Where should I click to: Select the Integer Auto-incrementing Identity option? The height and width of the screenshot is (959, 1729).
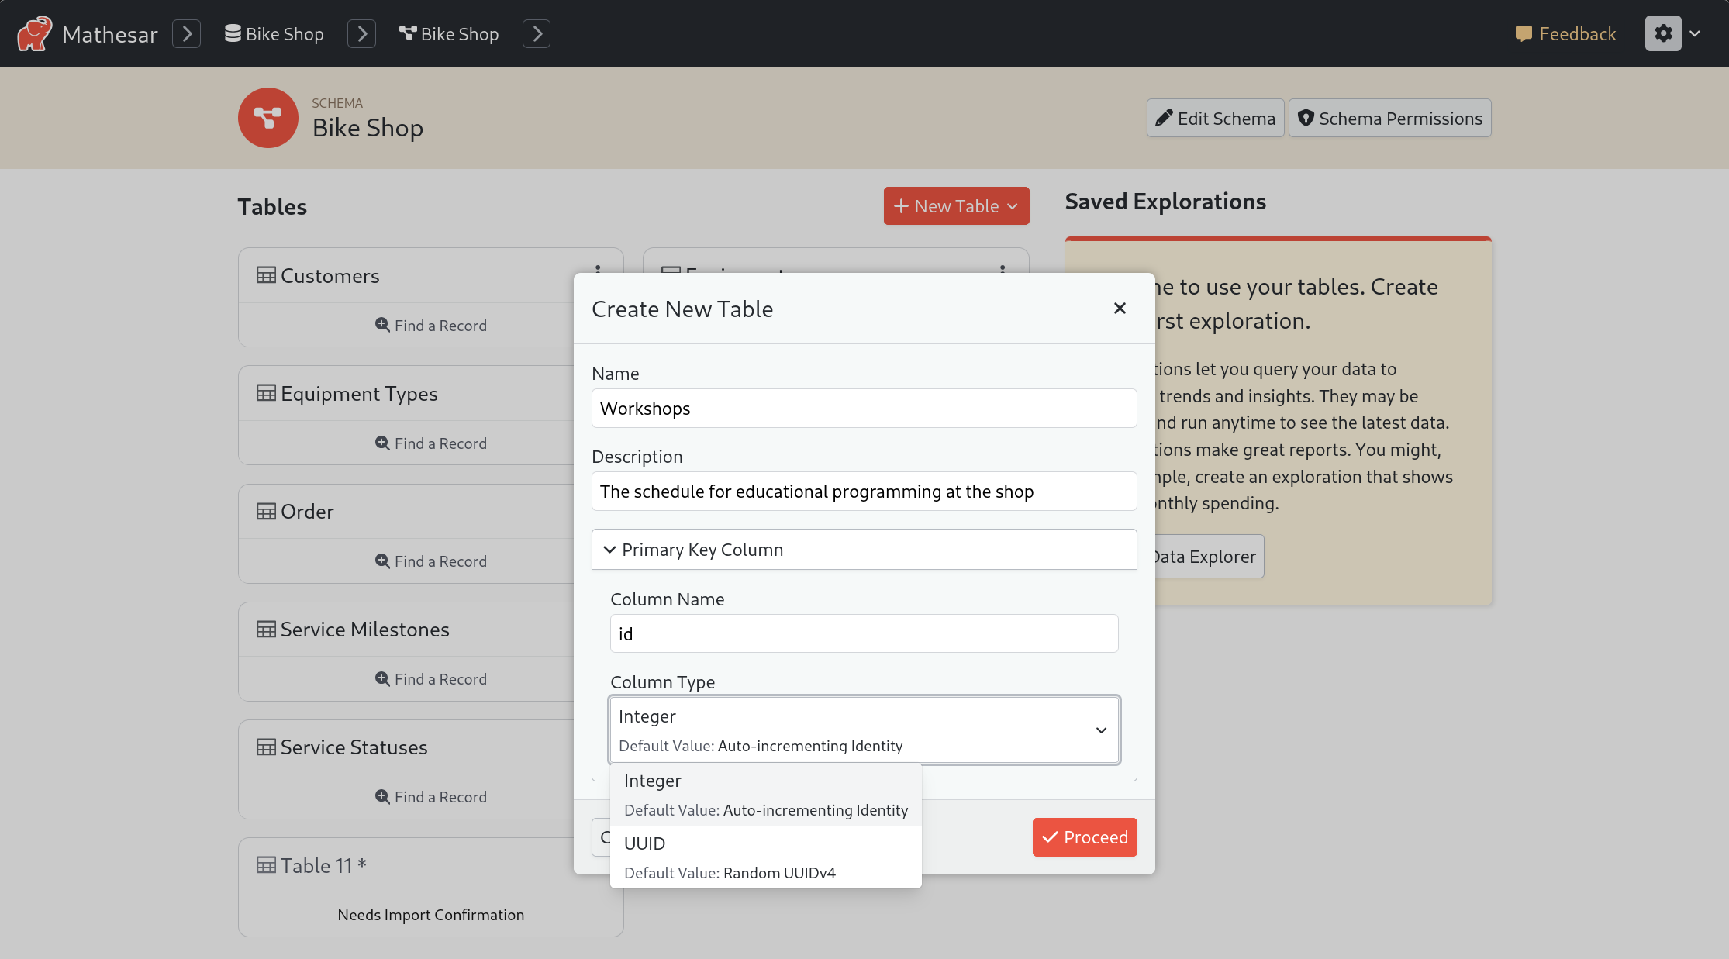766,794
